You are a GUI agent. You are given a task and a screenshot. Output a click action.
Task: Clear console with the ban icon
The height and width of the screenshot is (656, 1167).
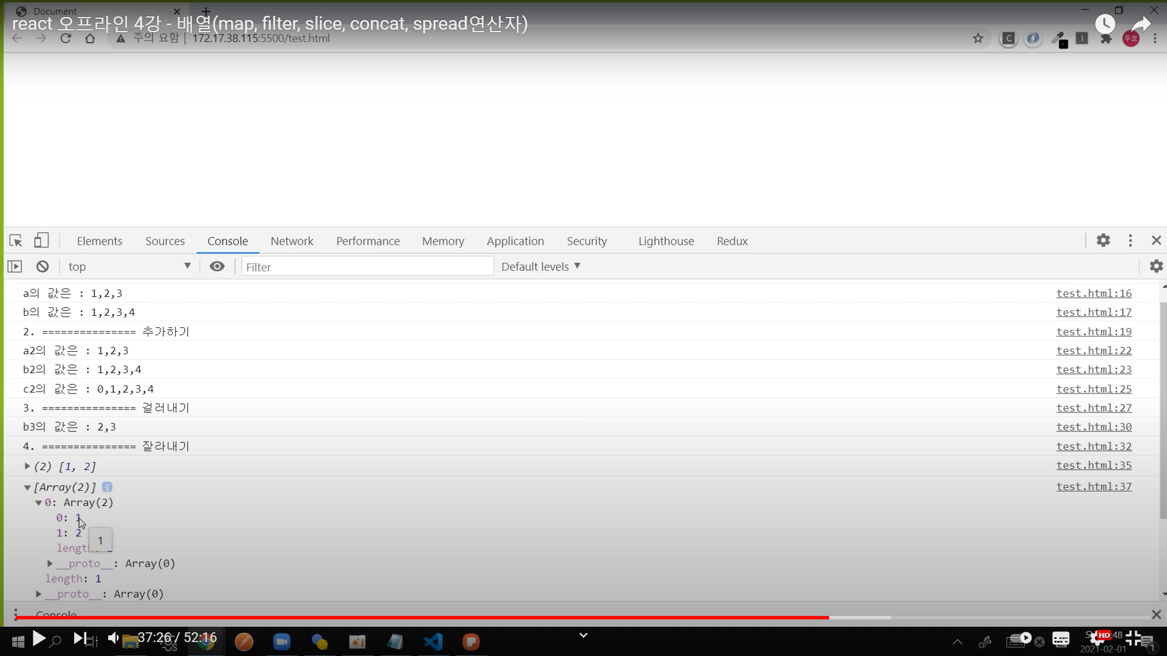(x=43, y=267)
